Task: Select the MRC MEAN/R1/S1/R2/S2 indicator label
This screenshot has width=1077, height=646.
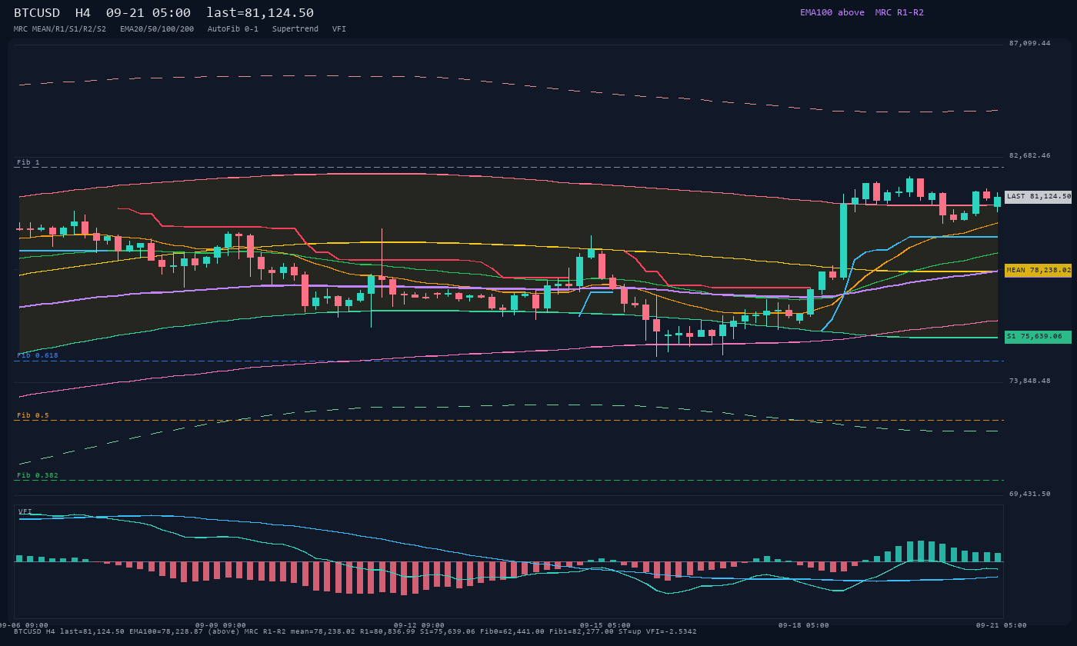Action: click(60, 29)
